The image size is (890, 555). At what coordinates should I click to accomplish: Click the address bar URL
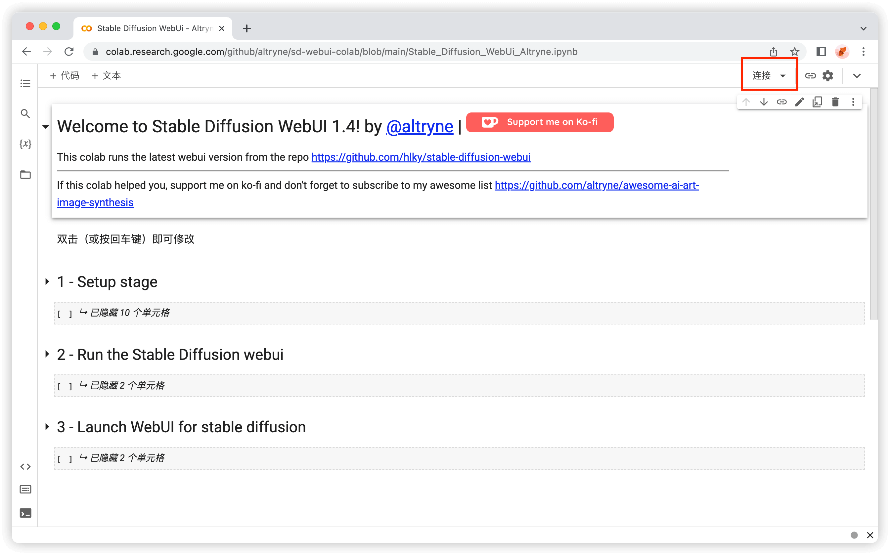click(341, 52)
